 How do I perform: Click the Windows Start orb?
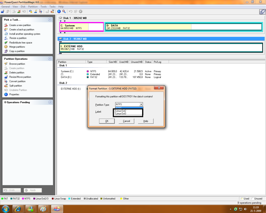5,209
